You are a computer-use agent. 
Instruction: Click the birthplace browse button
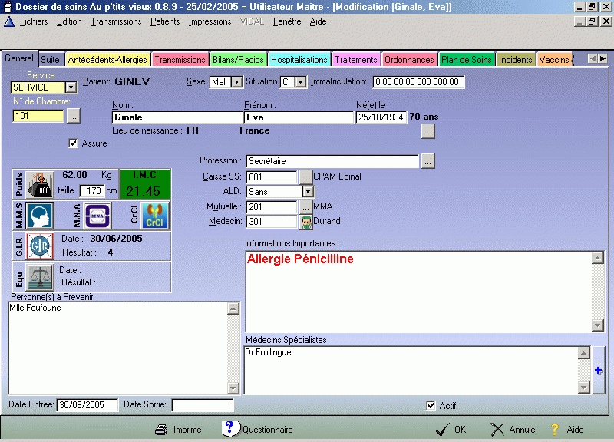click(428, 131)
